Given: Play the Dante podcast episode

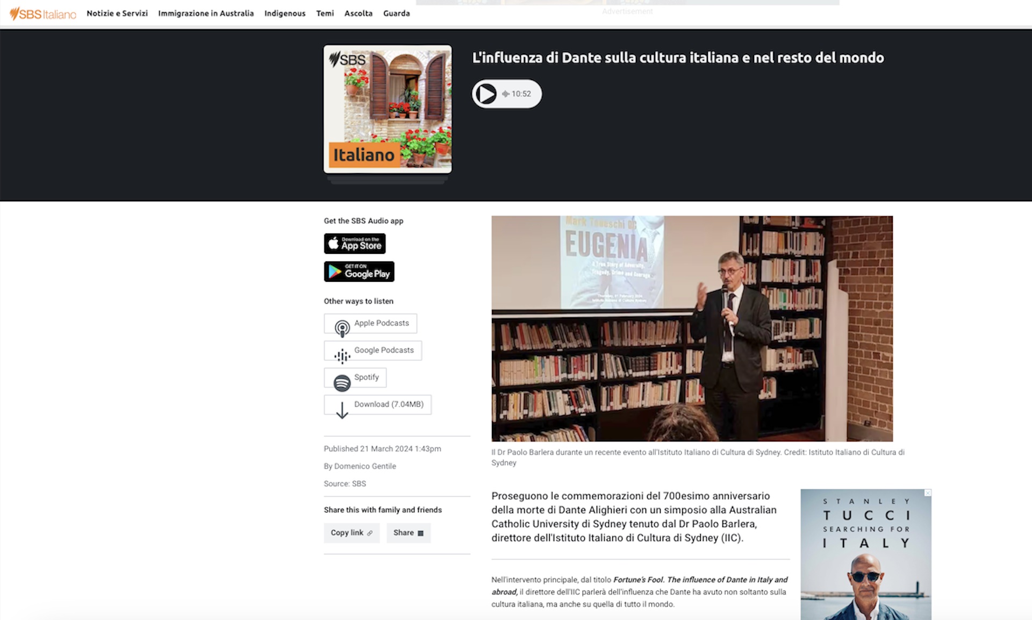Looking at the screenshot, I should click(486, 94).
